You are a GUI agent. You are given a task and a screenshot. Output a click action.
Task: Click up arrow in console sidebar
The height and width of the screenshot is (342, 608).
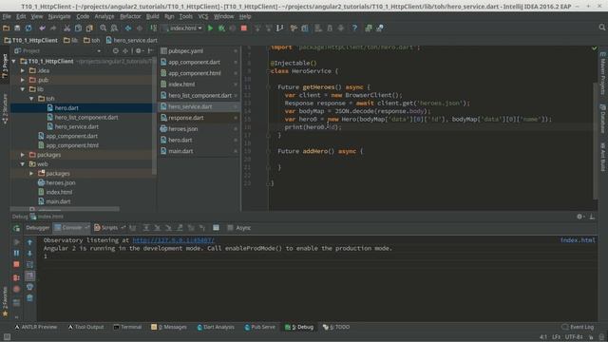click(x=29, y=242)
